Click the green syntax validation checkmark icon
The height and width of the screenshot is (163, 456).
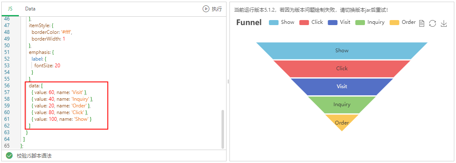coord(9,155)
